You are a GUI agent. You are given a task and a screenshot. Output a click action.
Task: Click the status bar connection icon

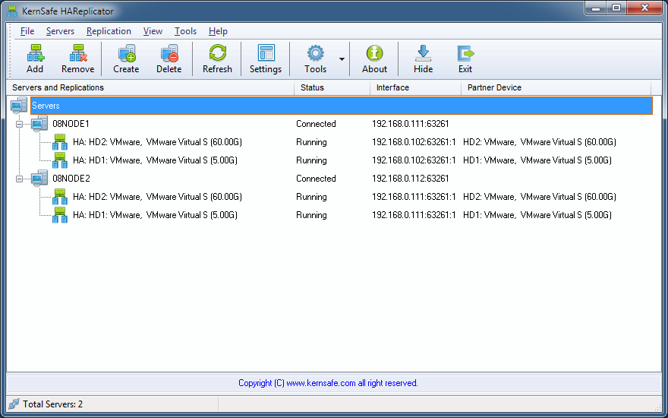click(14, 404)
